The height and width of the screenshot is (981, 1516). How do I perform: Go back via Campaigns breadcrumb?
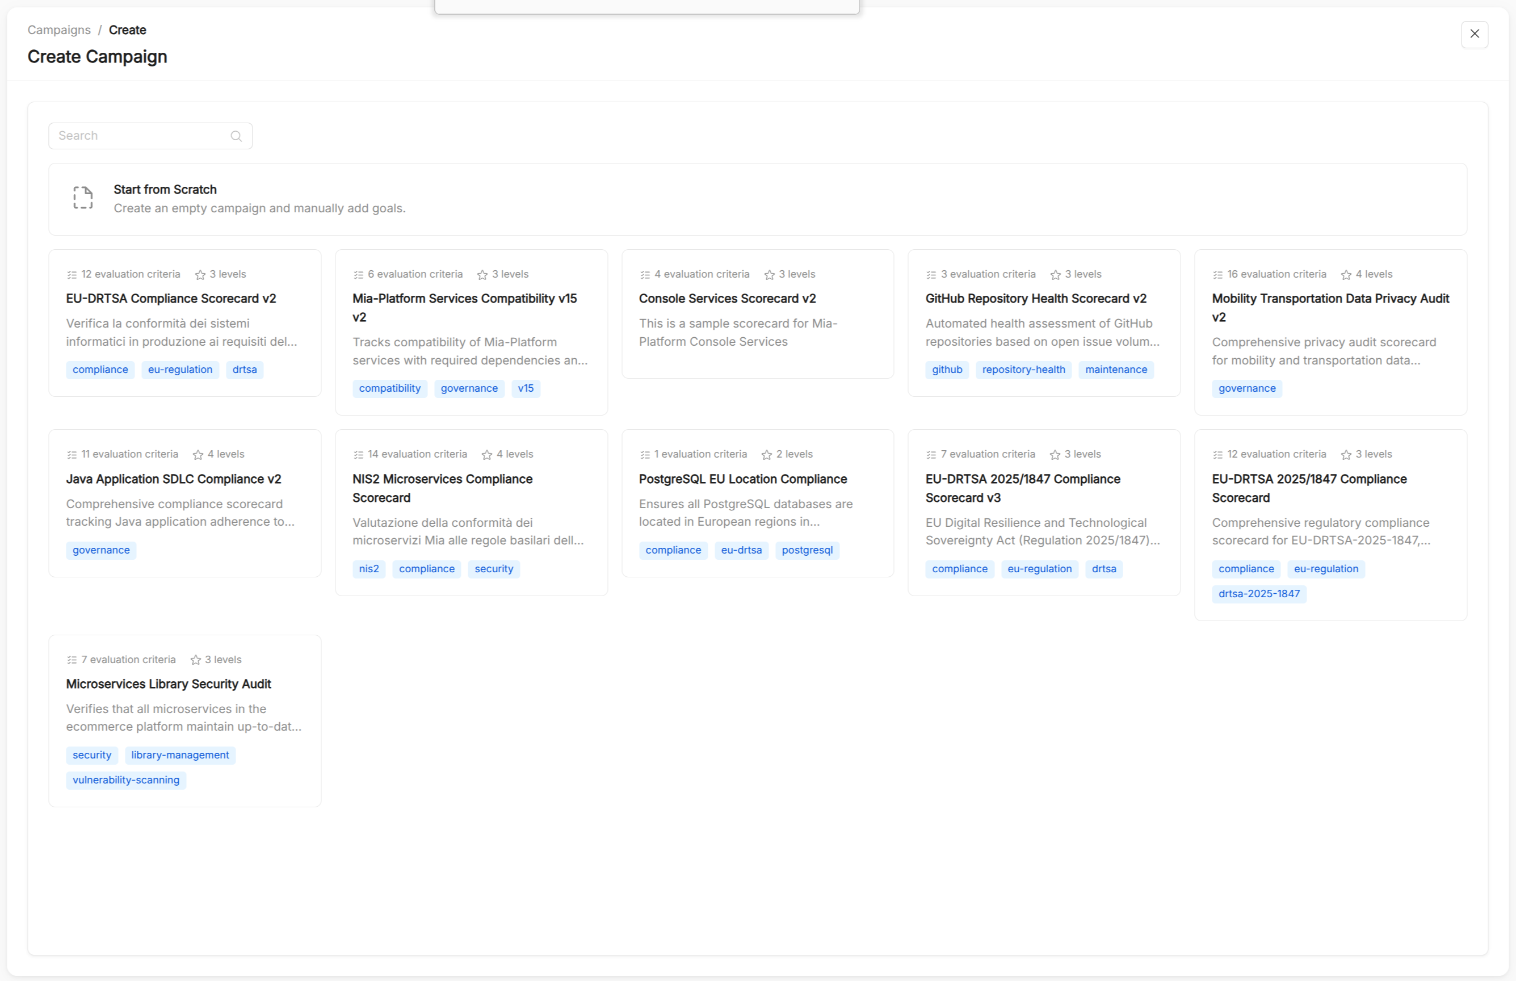tap(59, 30)
